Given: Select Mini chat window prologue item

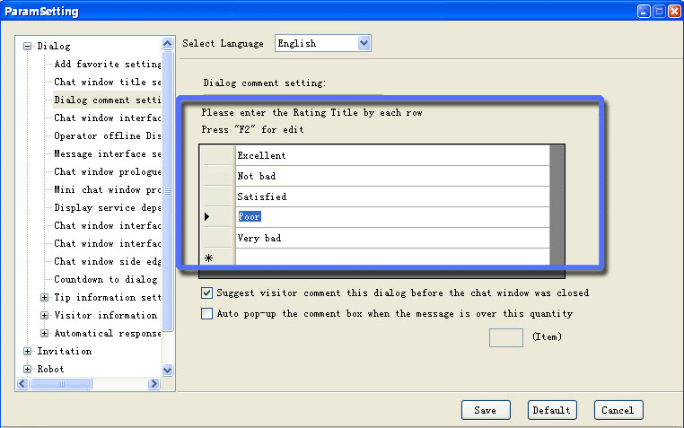Looking at the screenshot, I should click(x=108, y=189).
